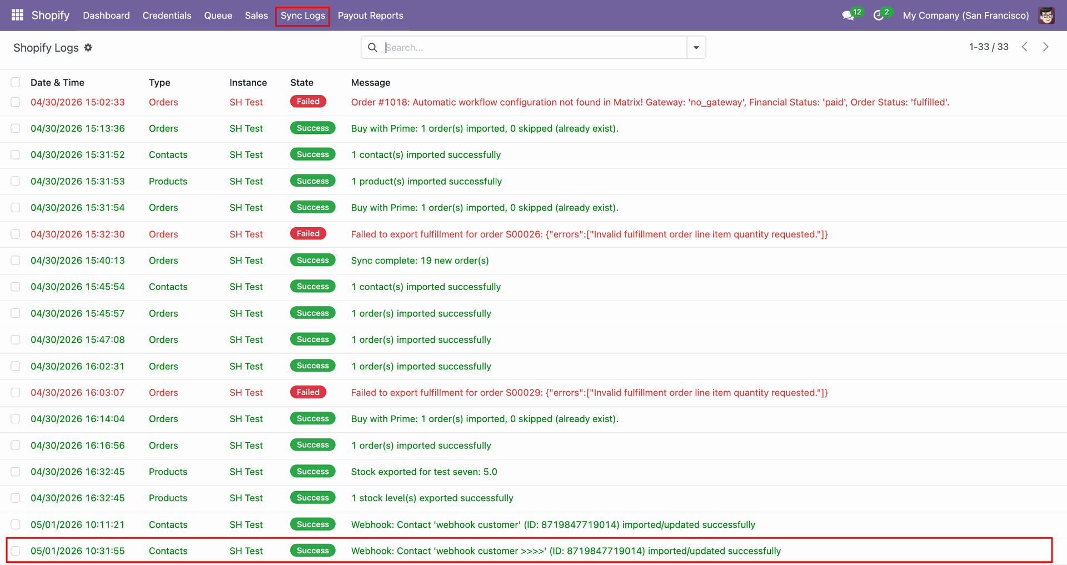Check the Order #1018 failed log row
This screenshot has height=565, width=1067.
tap(16, 102)
